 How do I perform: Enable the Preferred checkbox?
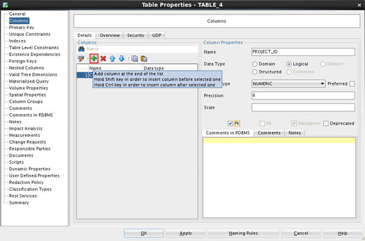tap(352, 84)
